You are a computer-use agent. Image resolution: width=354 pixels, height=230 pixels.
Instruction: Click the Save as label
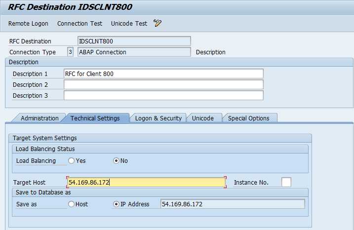pyautogui.click(x=27, y=204)
